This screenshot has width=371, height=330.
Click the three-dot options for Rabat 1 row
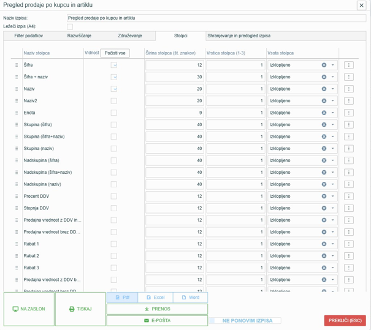348,244
